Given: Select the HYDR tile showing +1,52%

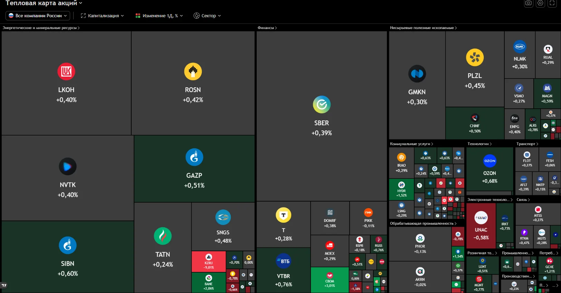Looking at the screenshot, I should pyautogui.click(x=401, y=189).
